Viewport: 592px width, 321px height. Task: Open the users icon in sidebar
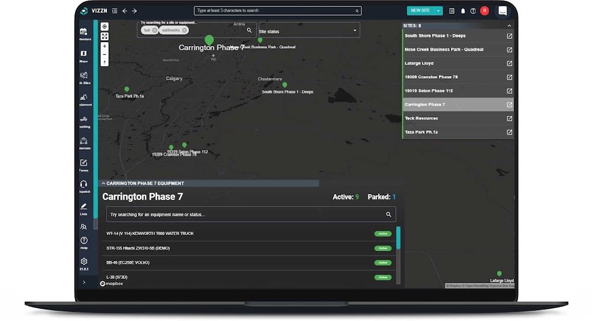click(84, 227)
